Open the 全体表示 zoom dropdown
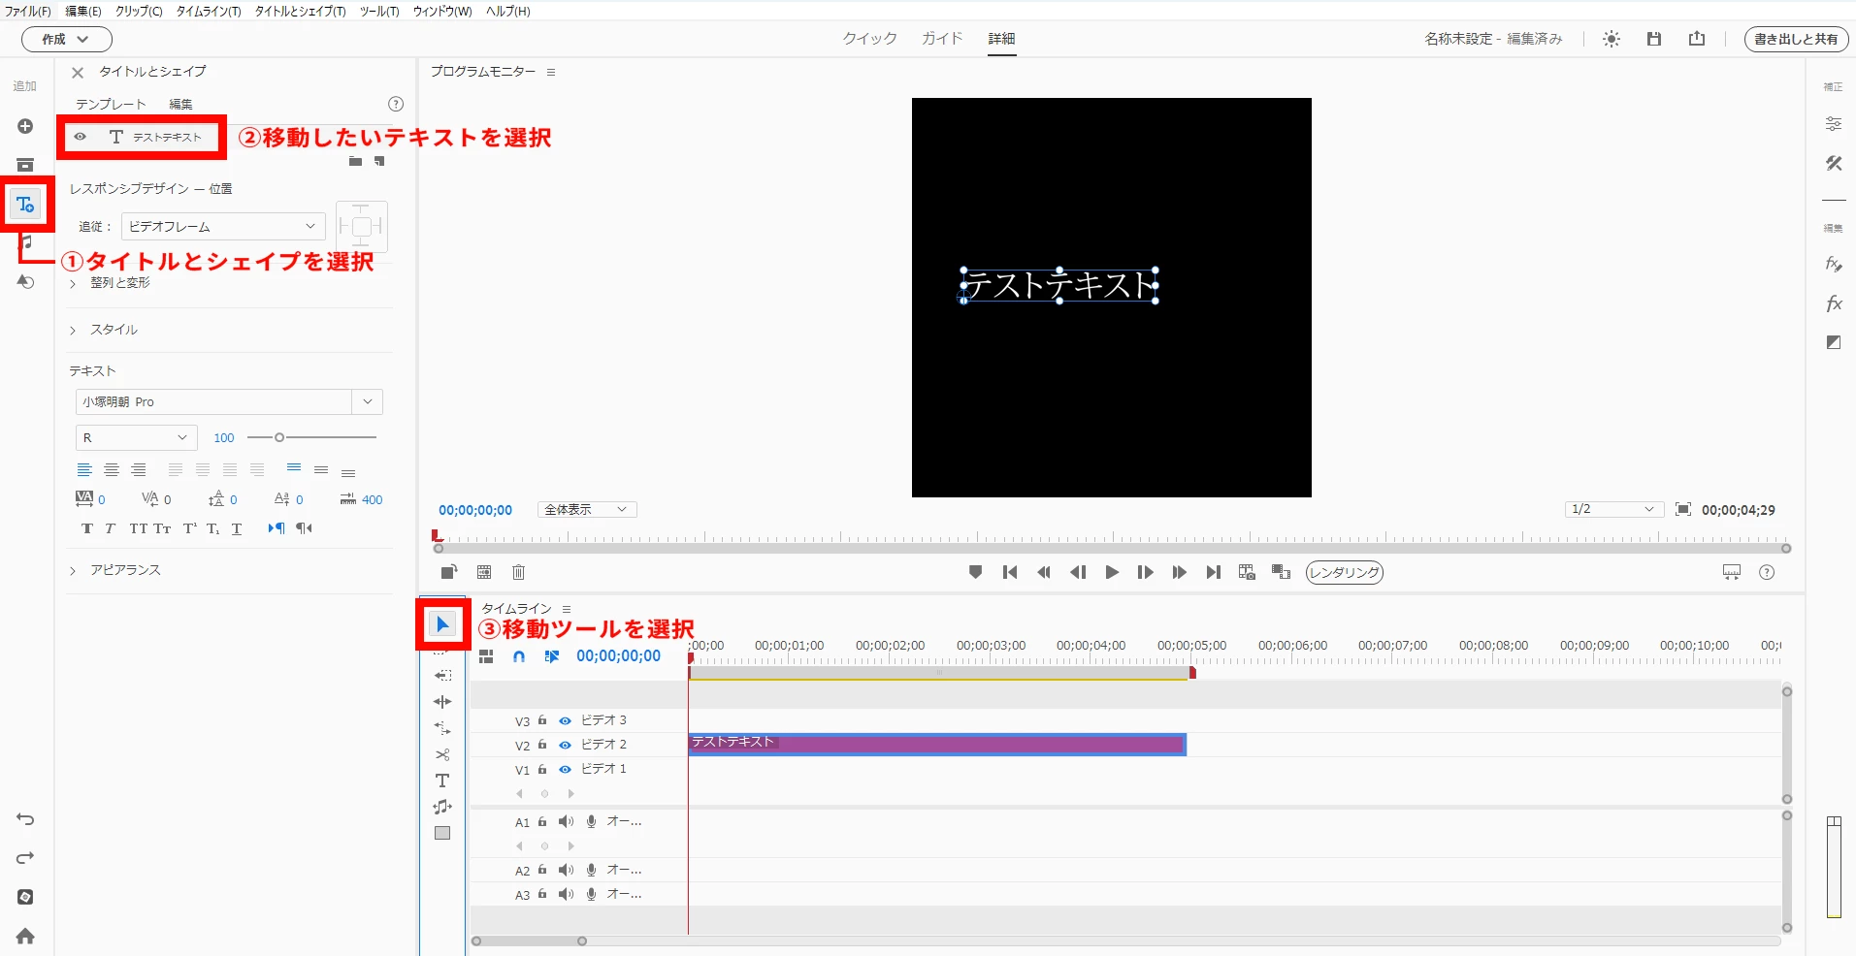The image size is (1856, 956). point(587,509)
